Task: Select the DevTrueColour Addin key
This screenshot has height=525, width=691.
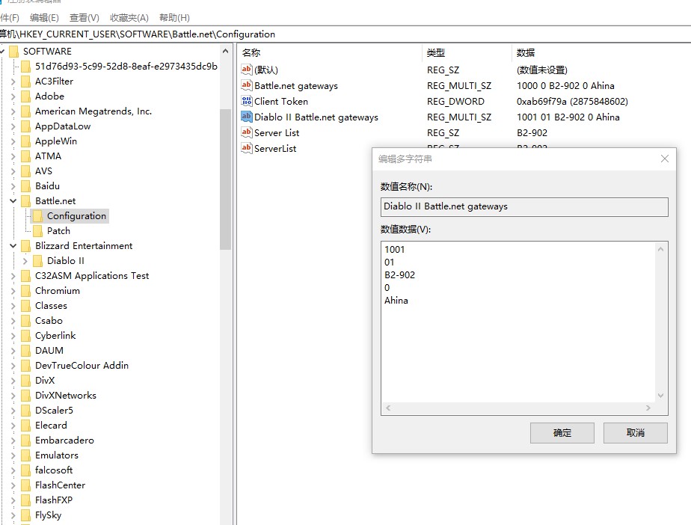Action: point(82,366)
